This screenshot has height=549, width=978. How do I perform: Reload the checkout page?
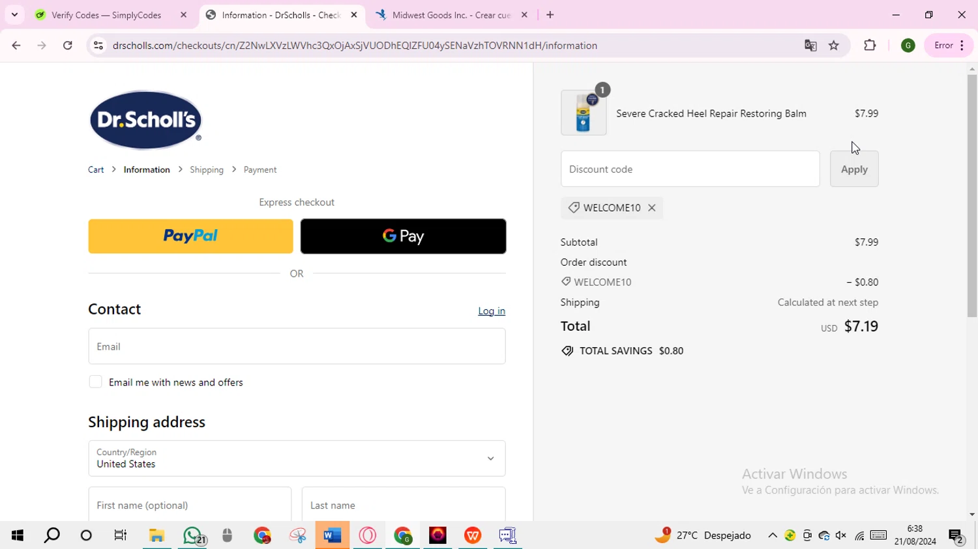coord(68,46)
